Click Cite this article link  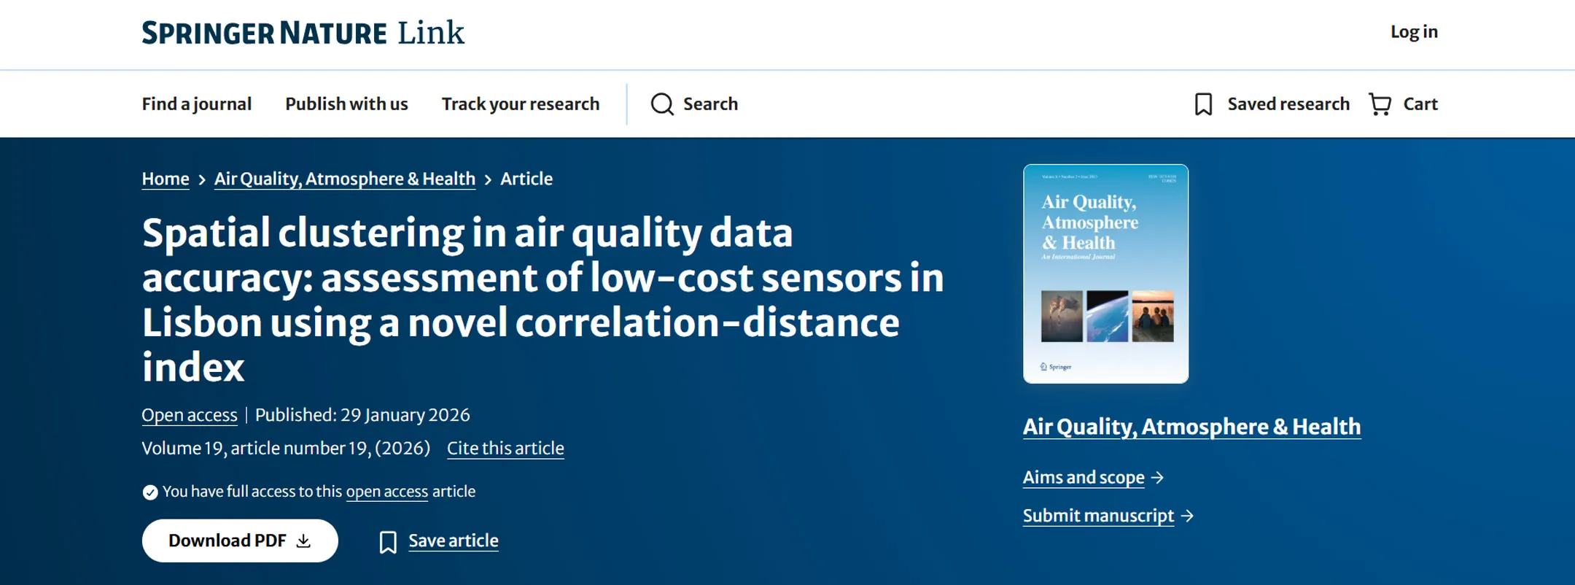pyautogui.click(x=505, y=448)
